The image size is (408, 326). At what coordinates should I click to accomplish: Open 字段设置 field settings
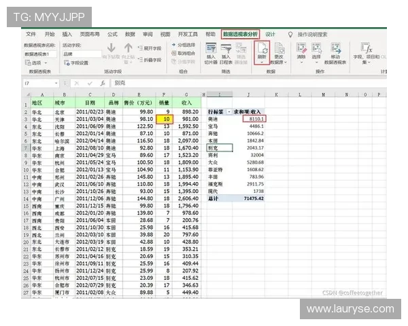(76, 62)
